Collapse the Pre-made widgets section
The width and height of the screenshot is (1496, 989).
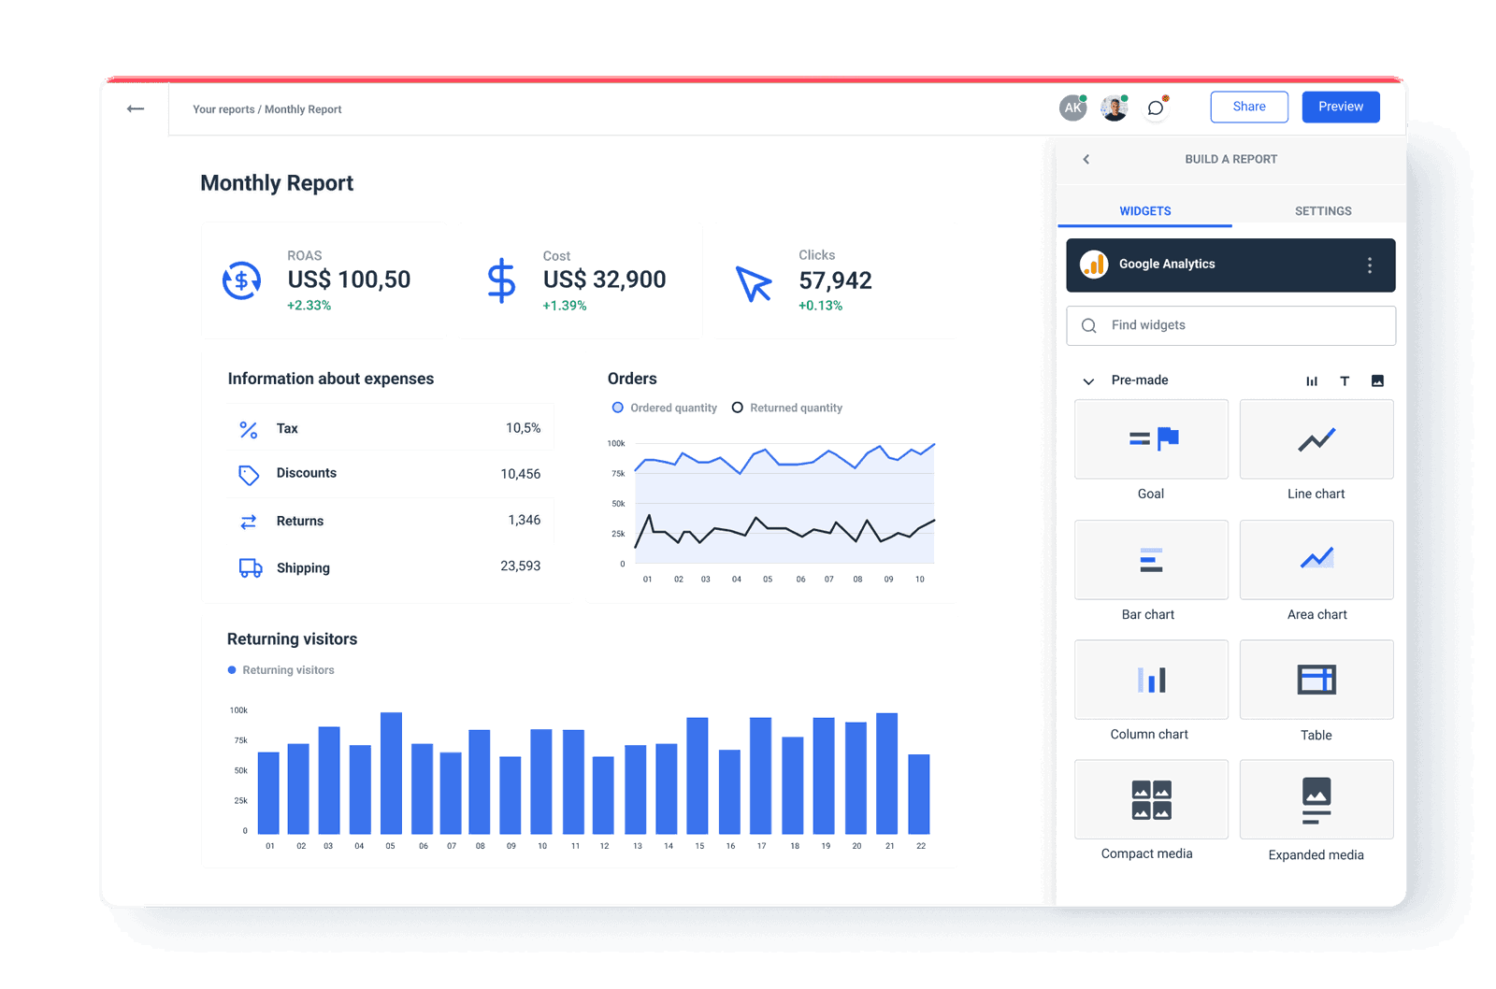pyautogui.click(x=1087, y=380)
